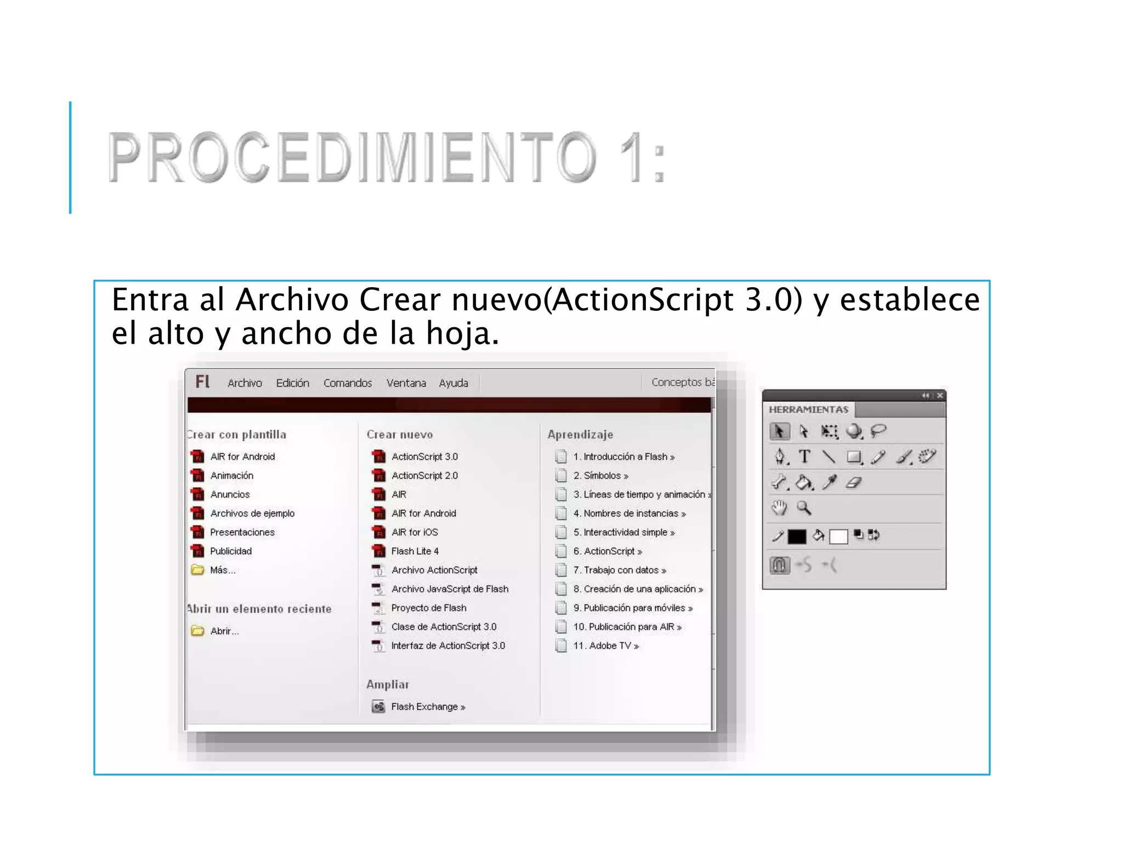Select the Deco spray tool
1123x842 pixels.
click(x=927, y=456)
